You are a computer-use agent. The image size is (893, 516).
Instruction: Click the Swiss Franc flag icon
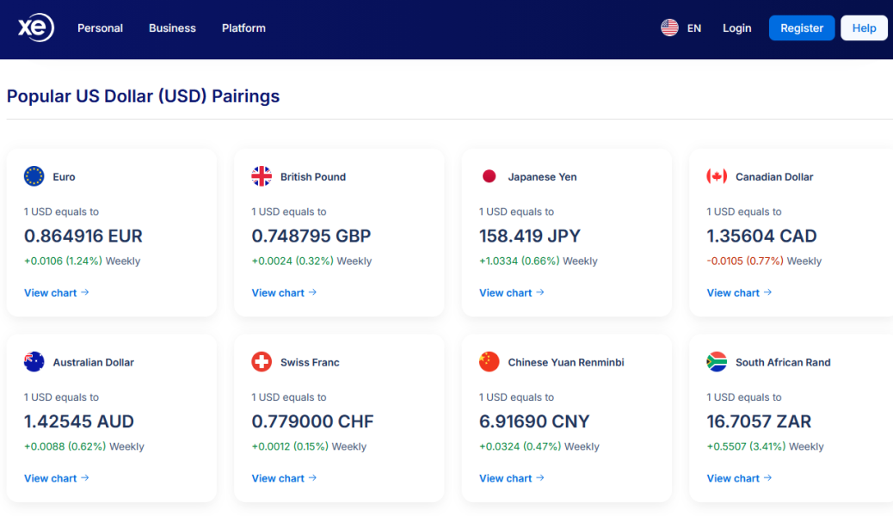pyautogui.click(x=262, y=362)
